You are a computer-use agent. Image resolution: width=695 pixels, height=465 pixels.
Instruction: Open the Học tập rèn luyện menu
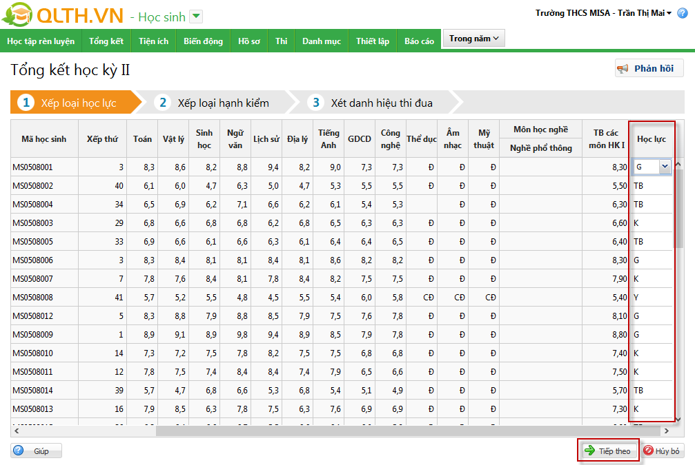click(x=41, y=41)
